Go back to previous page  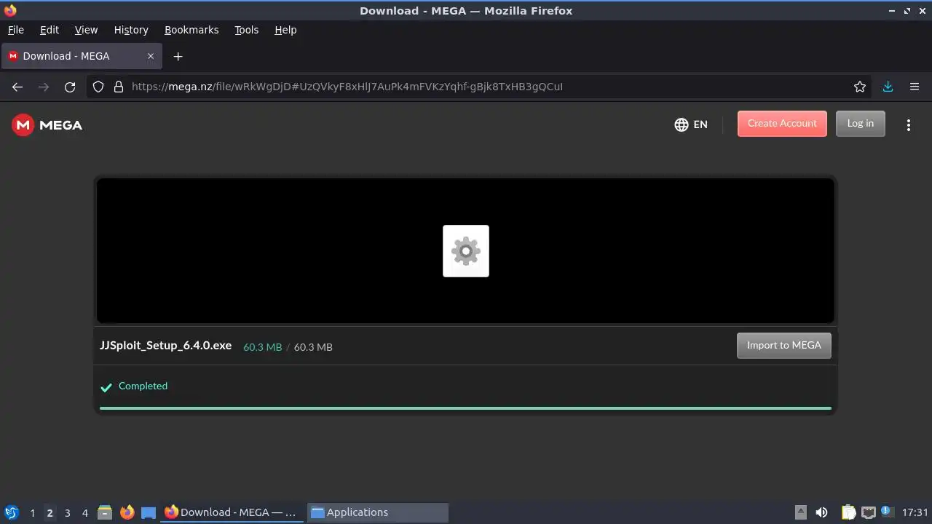[x=17, y=87]
